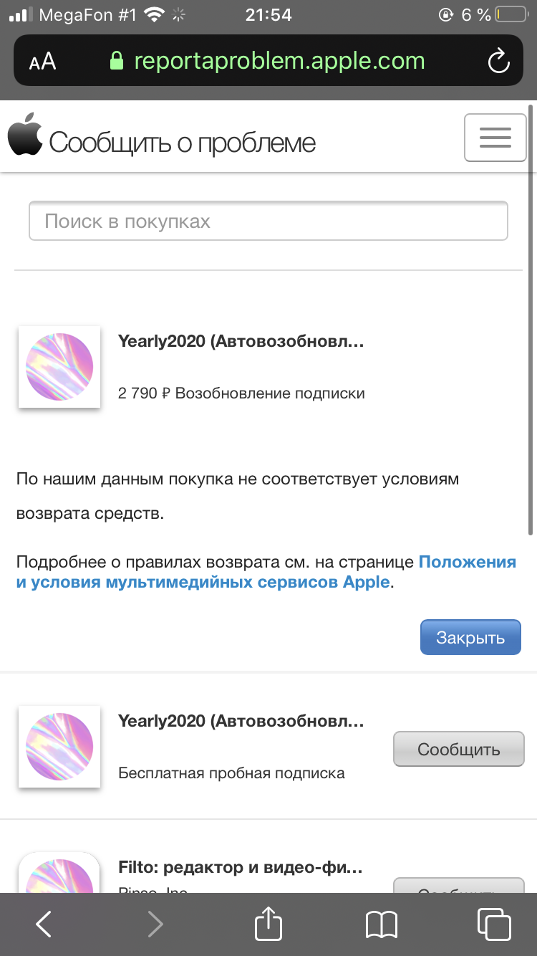
Task: Tap the reportaproblem.apple.com address bar
Action: (279, 62)
